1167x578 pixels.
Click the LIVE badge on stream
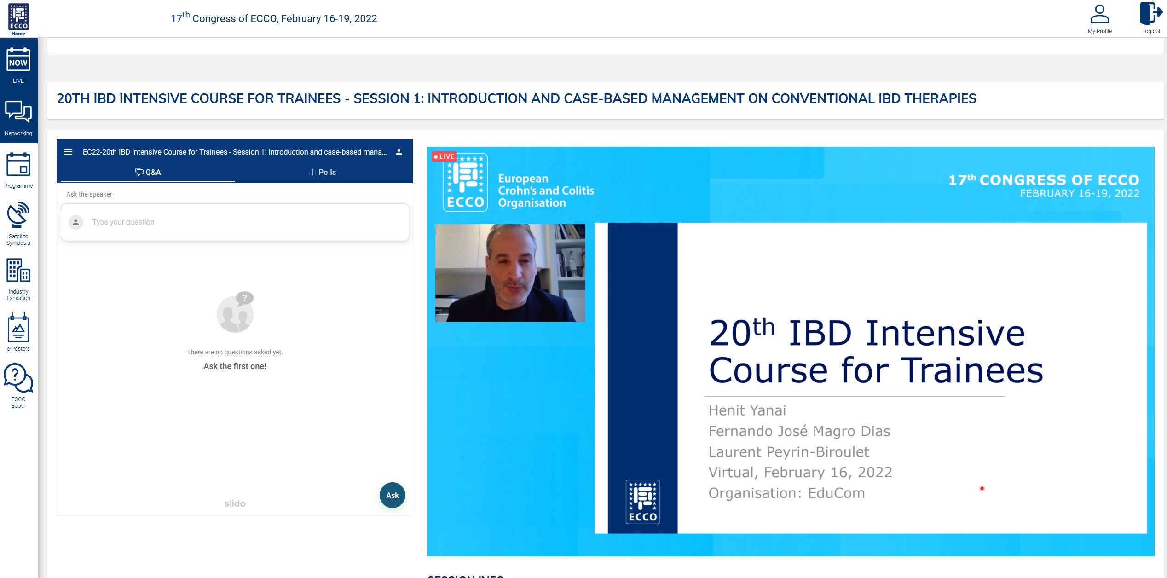tap(444, 156)
